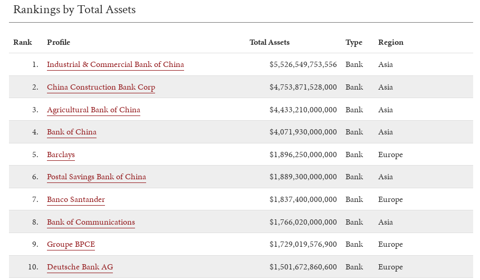Click the Rank column header
The width and height of the screenshot is (480, 280).
pos(23,42)
